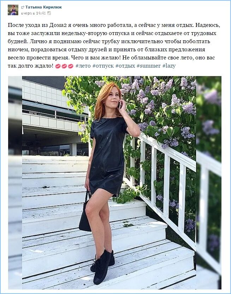Image resolution: width=231 pixels, height=294 pixels.
Task: Click the first kiss-lips emoji
Action: click(58, 66)
